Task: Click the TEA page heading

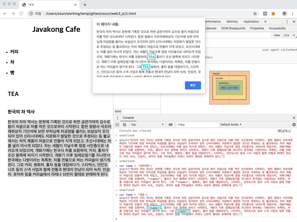Action: point(13,94)
